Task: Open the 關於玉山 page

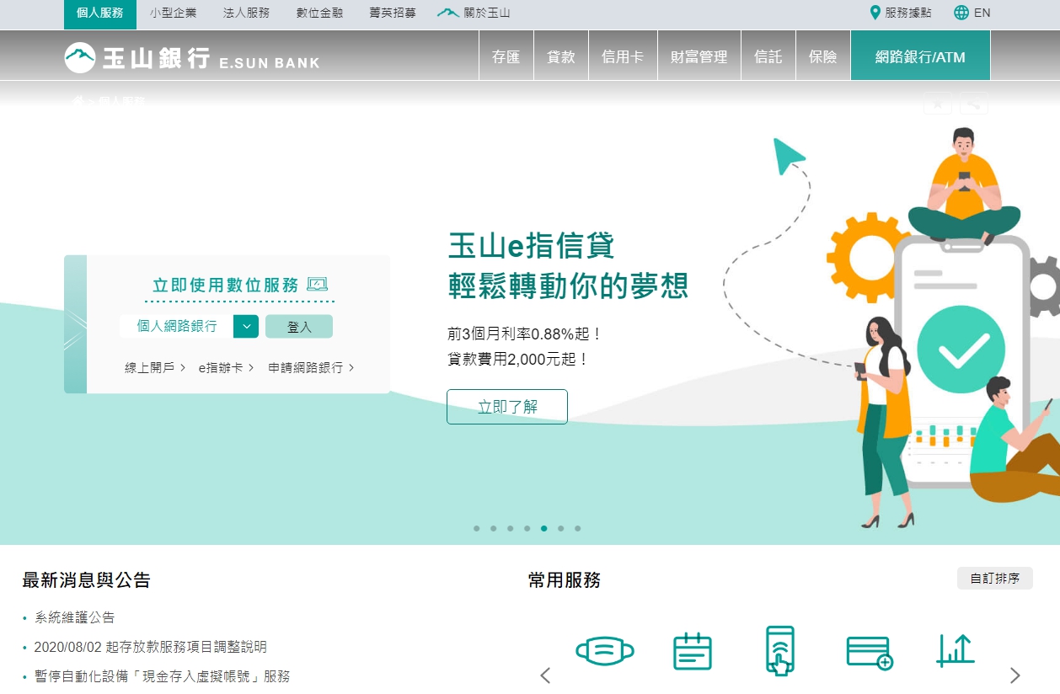Action: (474, 13)
